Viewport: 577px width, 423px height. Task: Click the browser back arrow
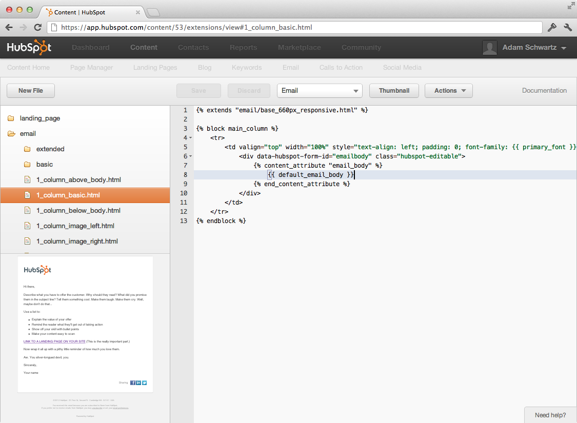tap(9, 27)
